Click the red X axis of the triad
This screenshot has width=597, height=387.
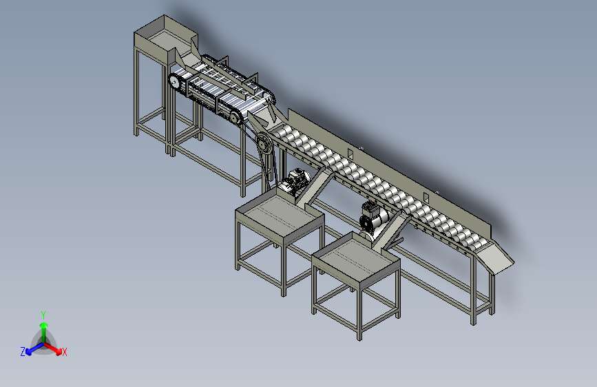(54, 348)
